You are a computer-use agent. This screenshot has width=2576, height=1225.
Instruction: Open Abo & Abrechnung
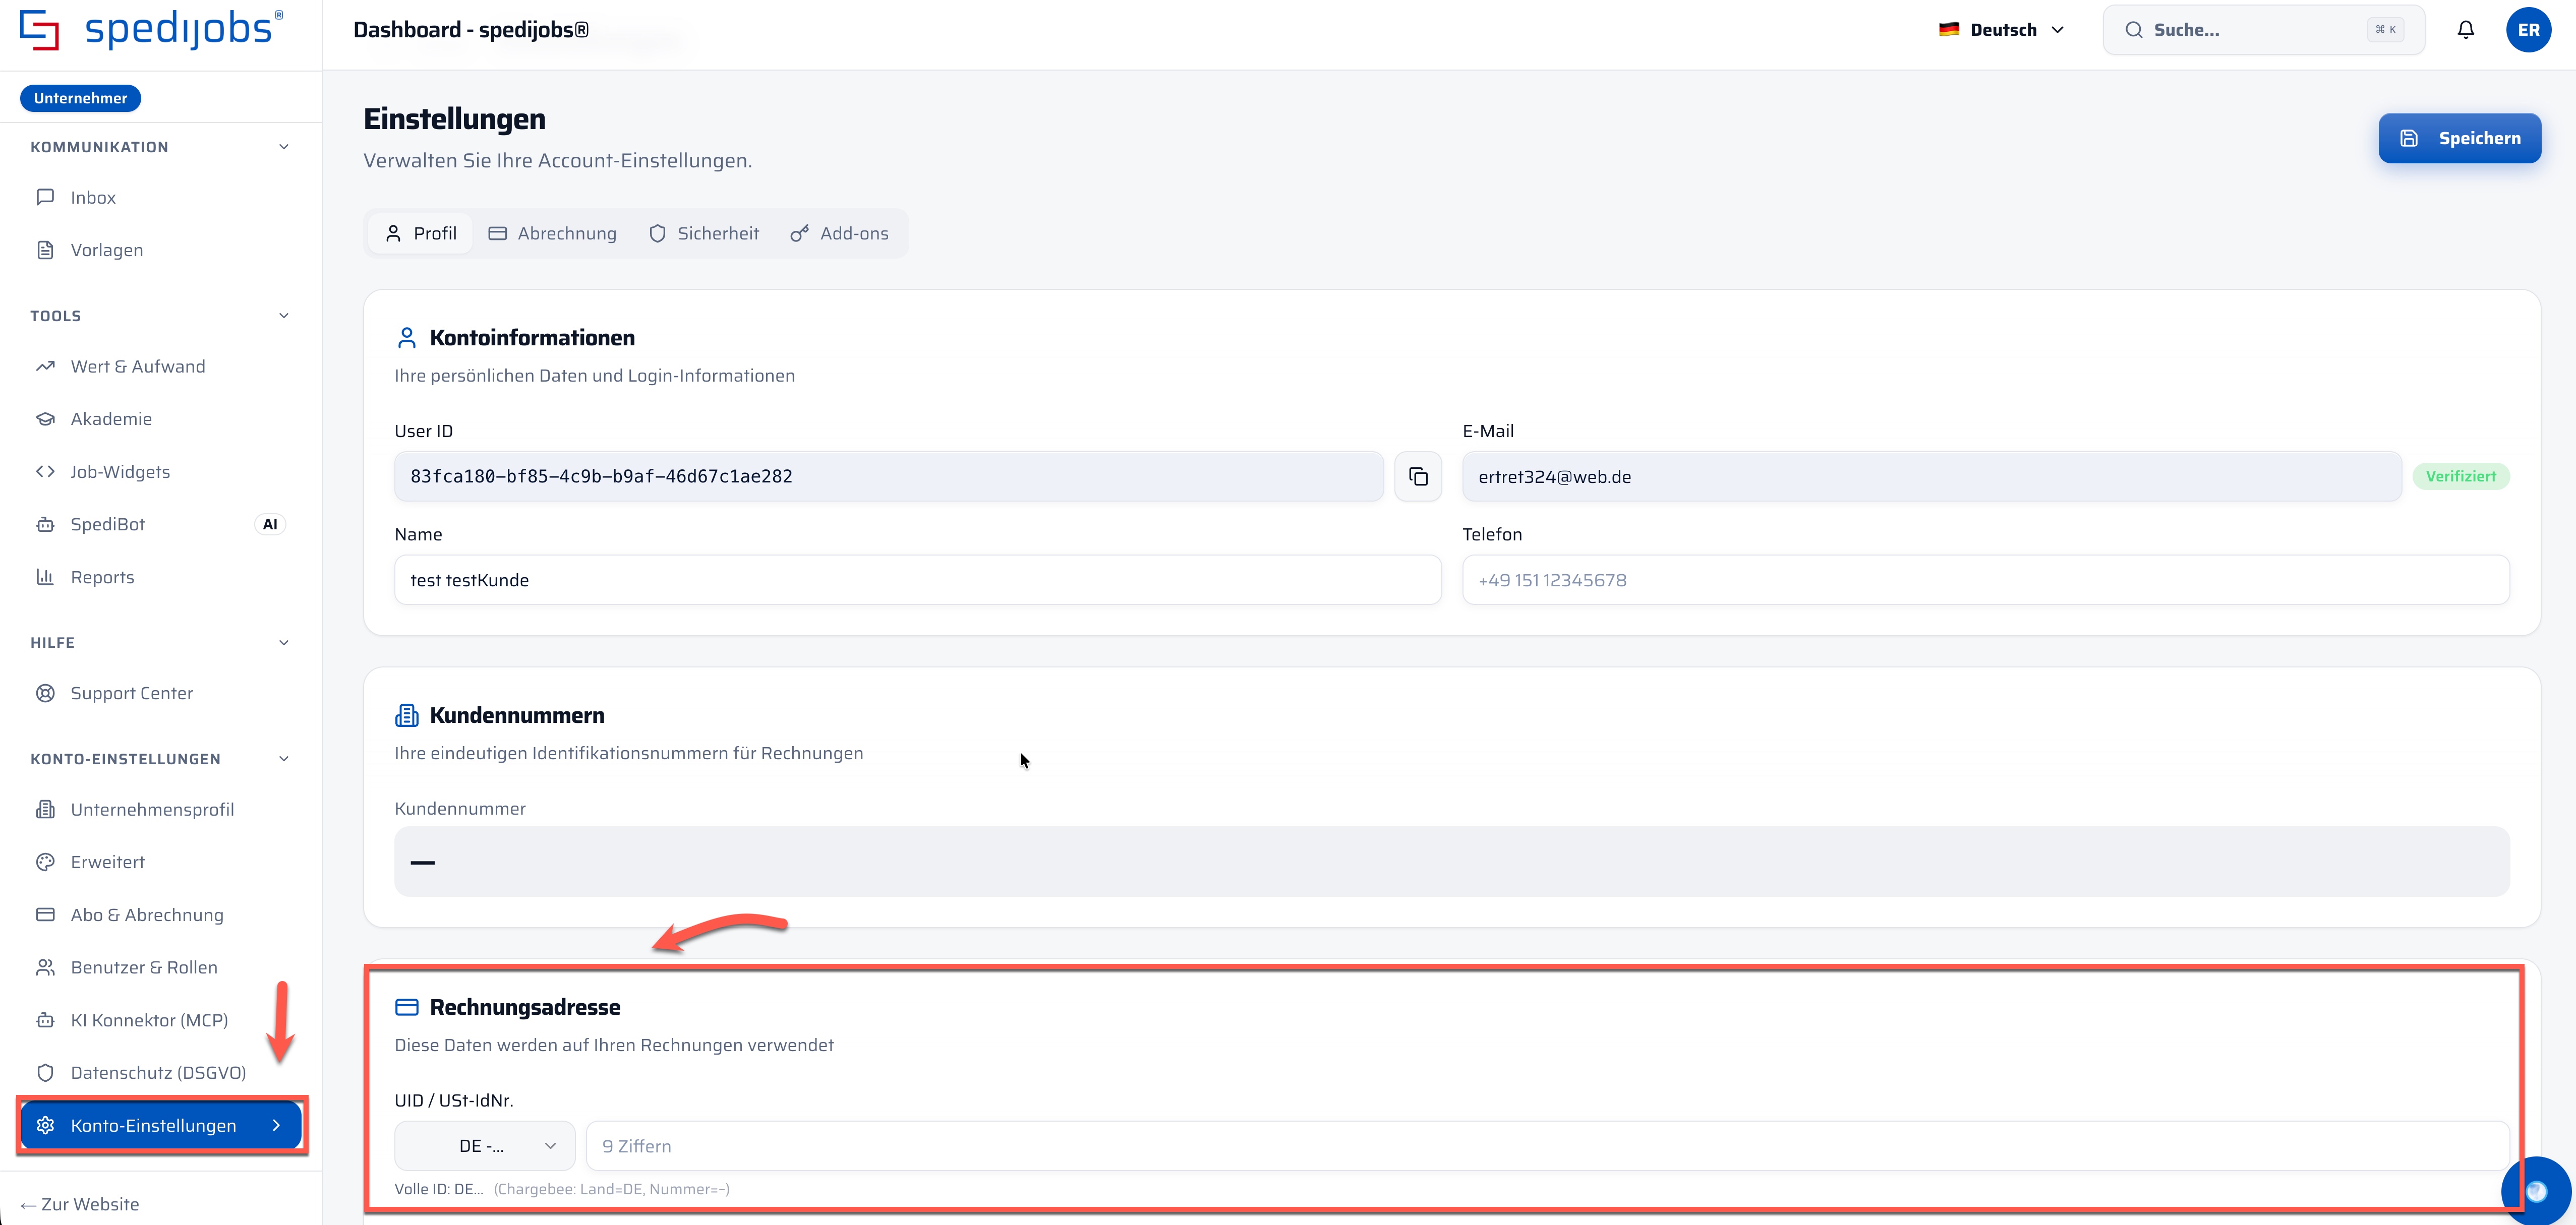pos(160,915)
